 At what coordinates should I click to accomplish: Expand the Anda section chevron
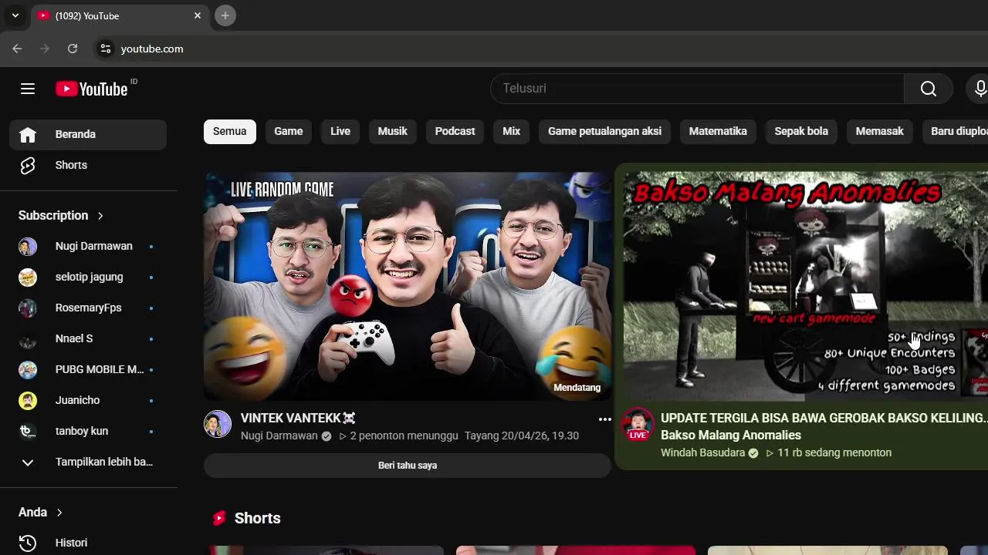tap(59, 513)
